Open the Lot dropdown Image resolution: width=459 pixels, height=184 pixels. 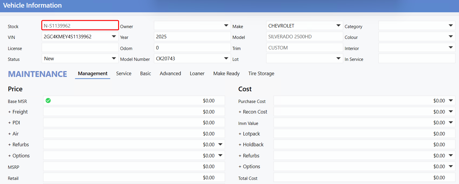click(338, 59)
